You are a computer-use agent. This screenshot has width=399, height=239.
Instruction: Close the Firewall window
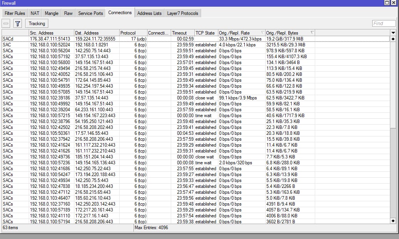393,3
